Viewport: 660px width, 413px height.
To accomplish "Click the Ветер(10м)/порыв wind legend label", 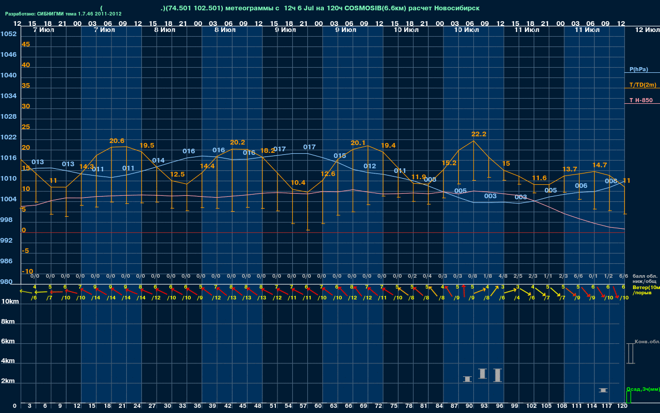I will click(x=646, y=290).
